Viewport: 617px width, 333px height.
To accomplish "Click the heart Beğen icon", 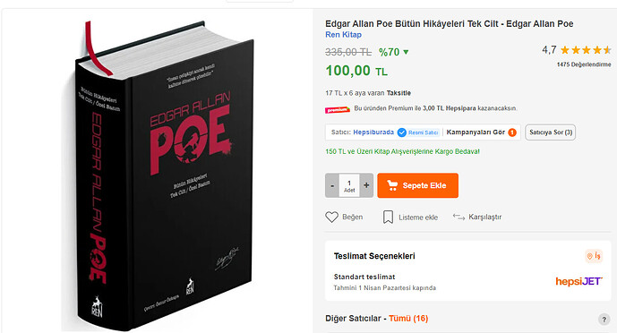I will pyautogui.click(x=331, y=217).
